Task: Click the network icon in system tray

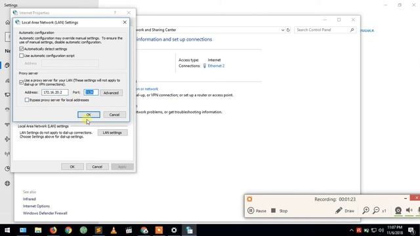Action: coord(373,230)
